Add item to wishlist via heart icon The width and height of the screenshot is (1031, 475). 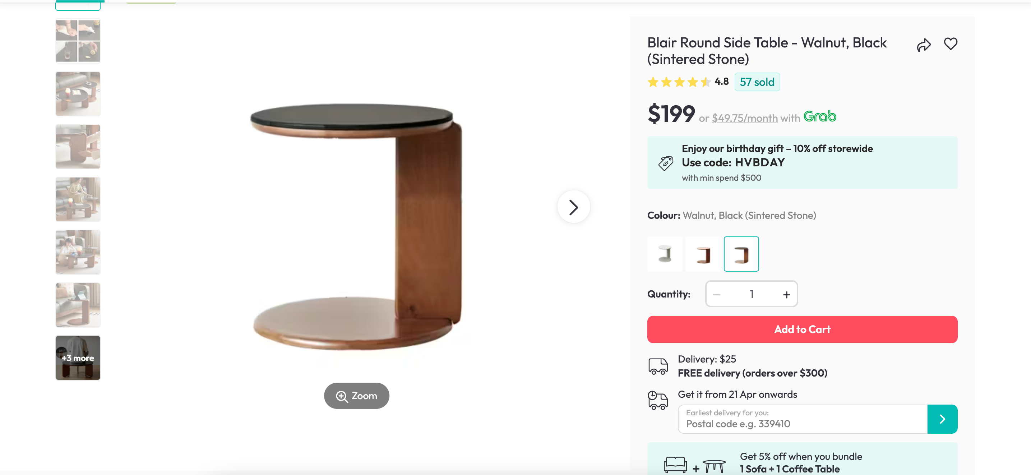(951, 44)
